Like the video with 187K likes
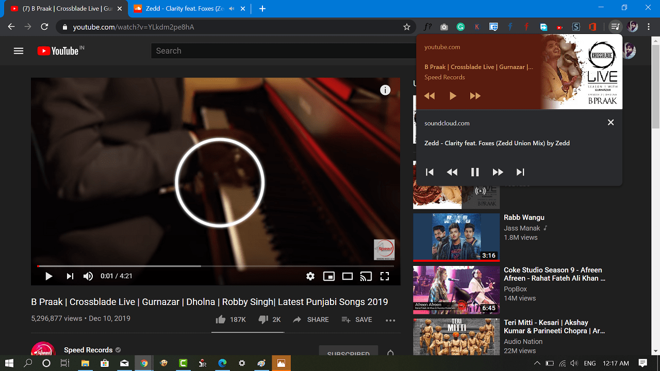Viewport: 660px width, 371px height. pyautogui.click(x=230, y=319)
